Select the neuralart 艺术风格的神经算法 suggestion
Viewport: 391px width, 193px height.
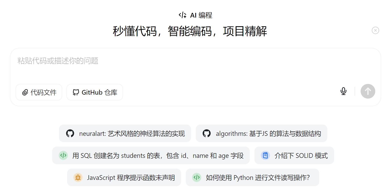(132, 134)
